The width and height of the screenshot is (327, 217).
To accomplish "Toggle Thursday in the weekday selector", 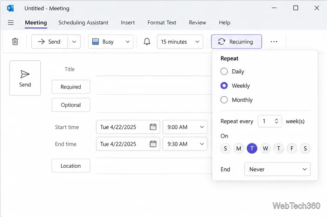I will tap(279, 149).
